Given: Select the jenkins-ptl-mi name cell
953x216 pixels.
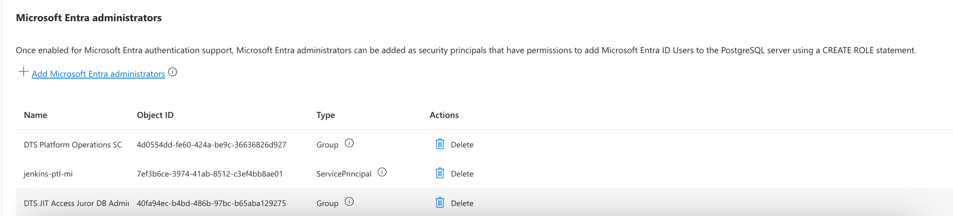Looking at the screenshot, I should (x=48, y=174).
